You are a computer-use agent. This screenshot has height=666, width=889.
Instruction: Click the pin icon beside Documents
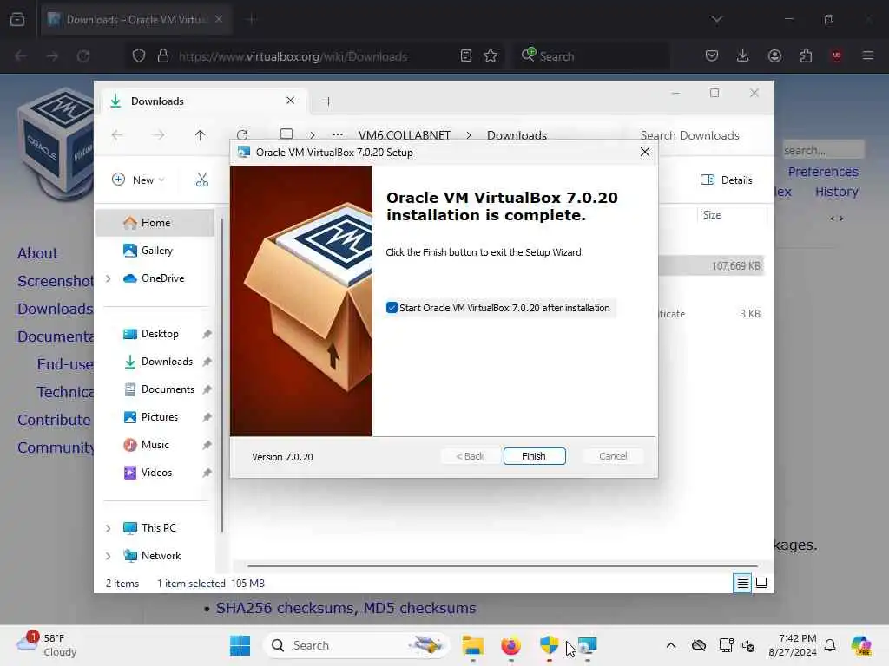207,389
